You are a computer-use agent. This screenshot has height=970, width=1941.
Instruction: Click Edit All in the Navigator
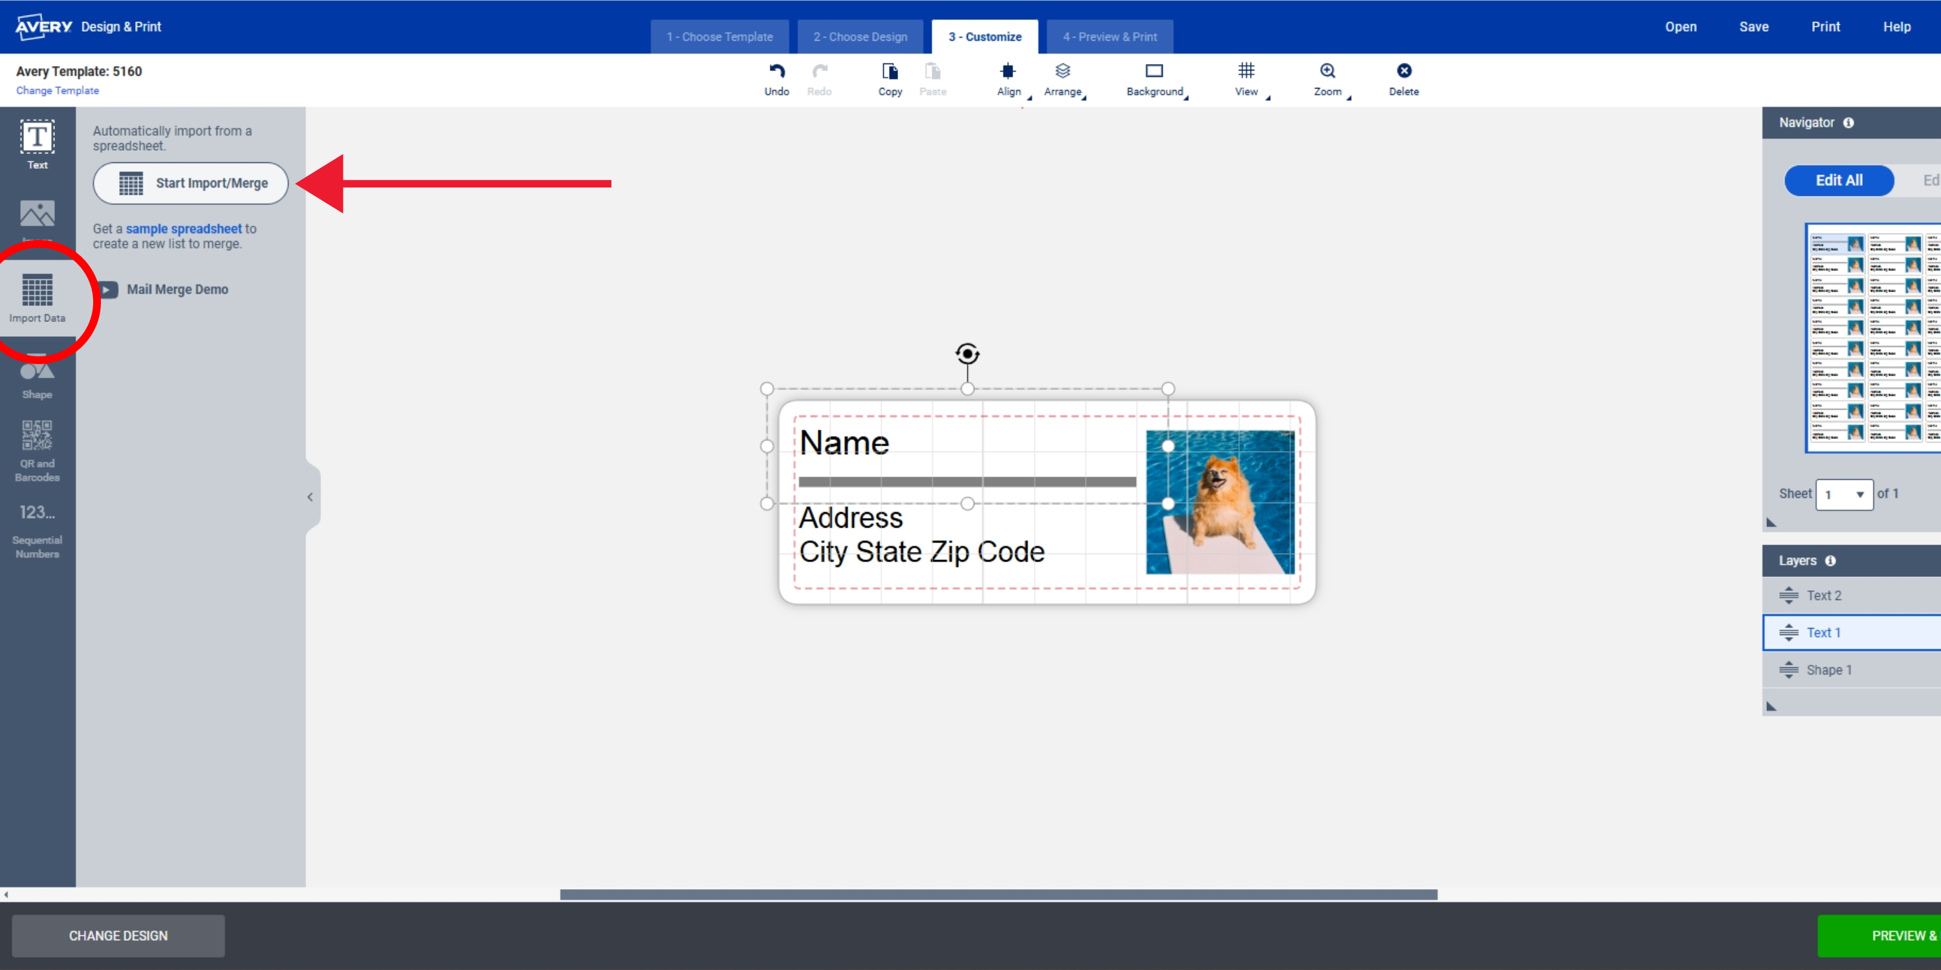coord(1839,181)
